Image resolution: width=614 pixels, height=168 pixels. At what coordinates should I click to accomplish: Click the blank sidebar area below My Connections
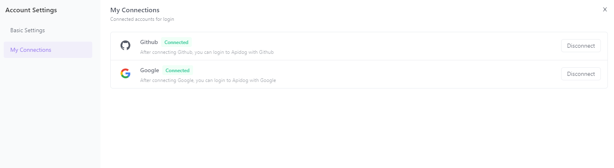(49, 114)
